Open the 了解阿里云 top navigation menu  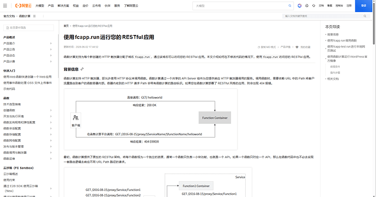[131, 5]
